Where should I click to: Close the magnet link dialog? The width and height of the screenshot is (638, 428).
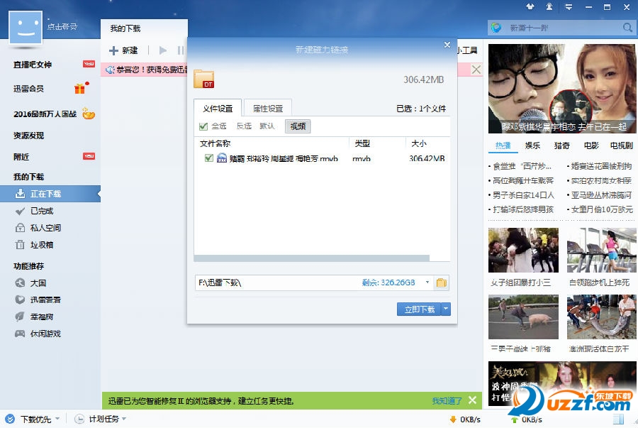(x=447, y=45)
